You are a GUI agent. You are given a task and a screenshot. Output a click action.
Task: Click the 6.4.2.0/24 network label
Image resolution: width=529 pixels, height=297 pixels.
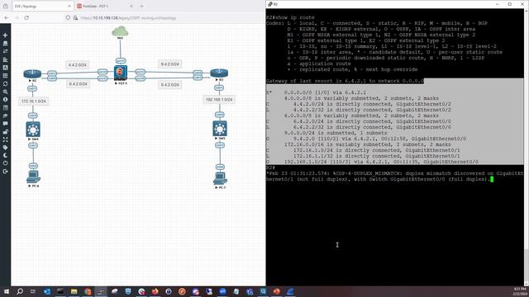coord(78,84)
